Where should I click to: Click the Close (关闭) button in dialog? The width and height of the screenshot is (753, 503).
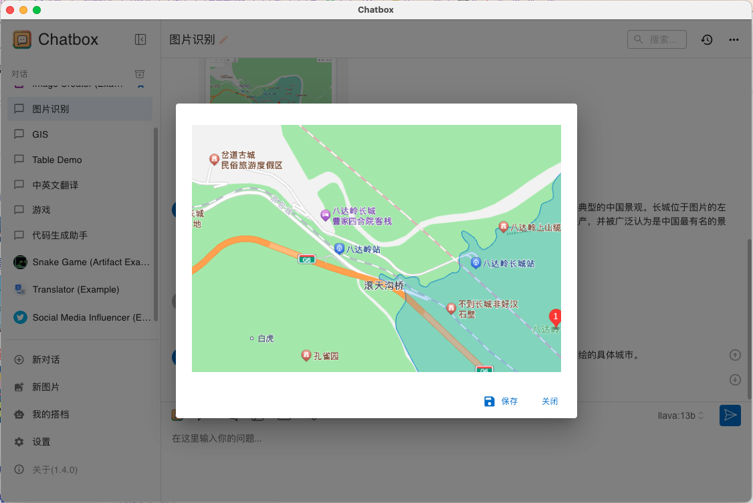550,401
